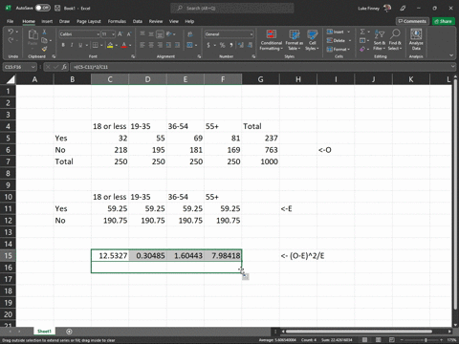459x344 pixels.
Task: Open the Cell Styles dropdown
Action: pyautogui.click(x=312, y=40)
